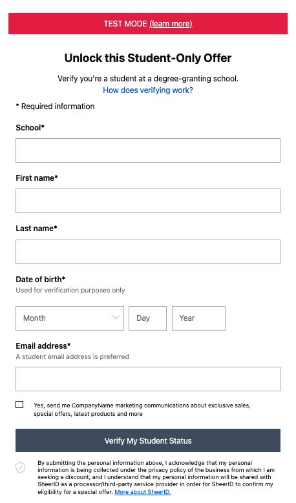Screen dimensions: 296x503
Task: Click the shield checkmark privacy icon
Action: click(20, 467)
